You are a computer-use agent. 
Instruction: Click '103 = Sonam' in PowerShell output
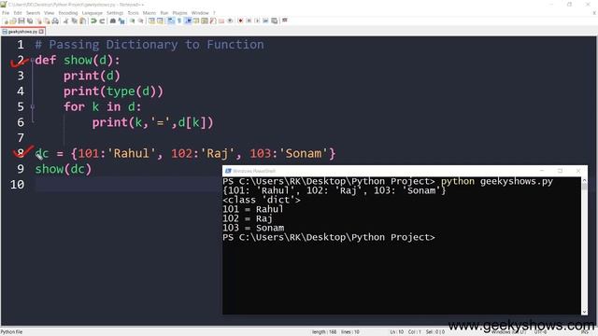point(253,228)
